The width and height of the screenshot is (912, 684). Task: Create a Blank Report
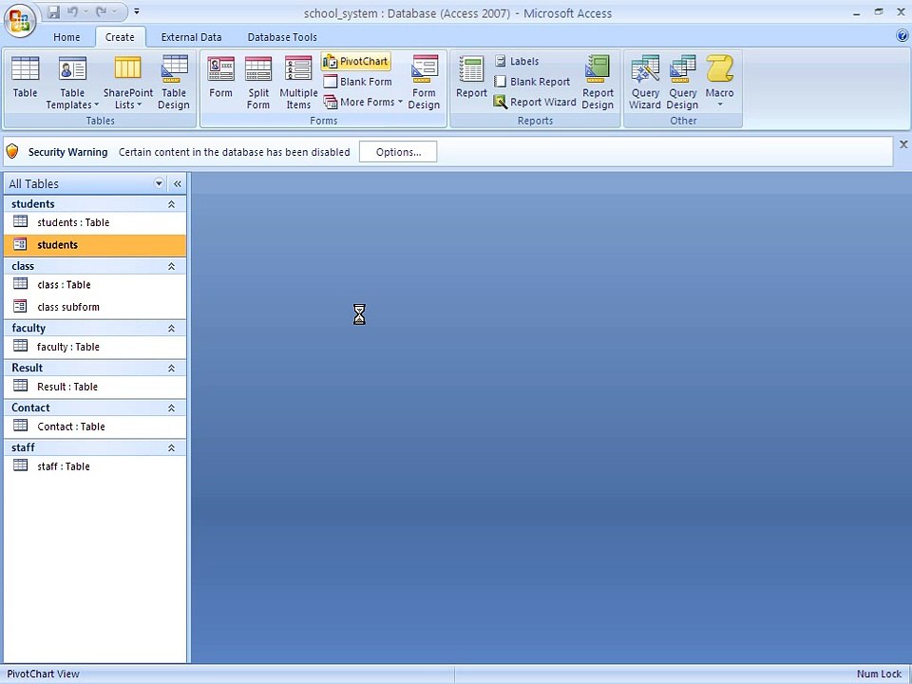[x=532, y=82]
